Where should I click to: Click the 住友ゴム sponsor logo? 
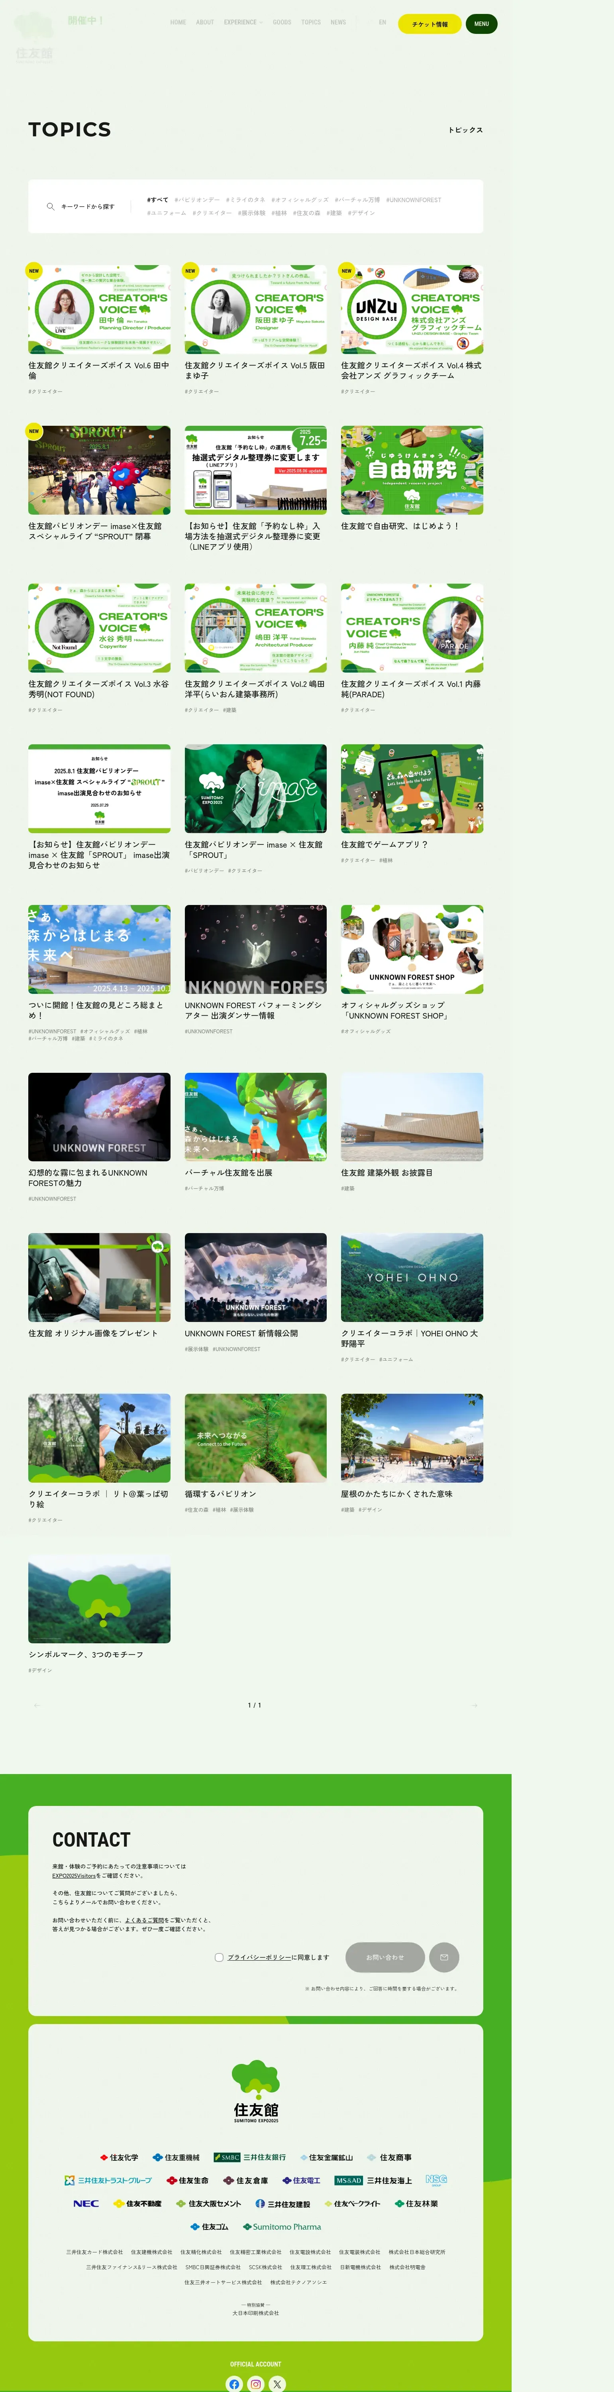210,2227
